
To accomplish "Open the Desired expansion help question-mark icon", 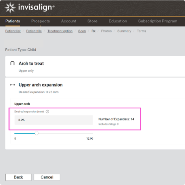I will [x=47, y=112].
